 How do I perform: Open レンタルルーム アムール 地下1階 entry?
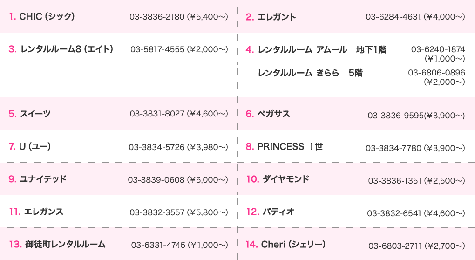[322, 50]
